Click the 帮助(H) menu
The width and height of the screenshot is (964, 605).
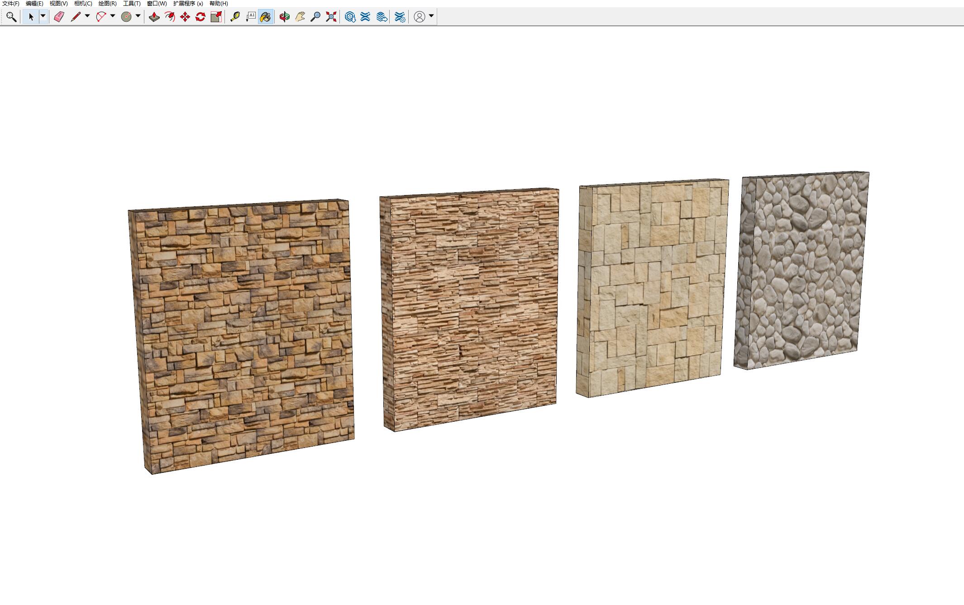coord(219,3)
